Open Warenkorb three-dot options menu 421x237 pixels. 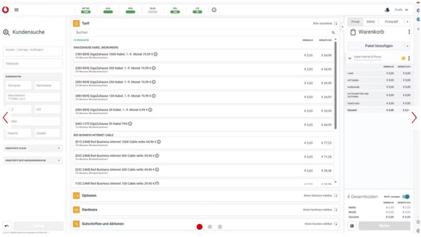[409, 32]
